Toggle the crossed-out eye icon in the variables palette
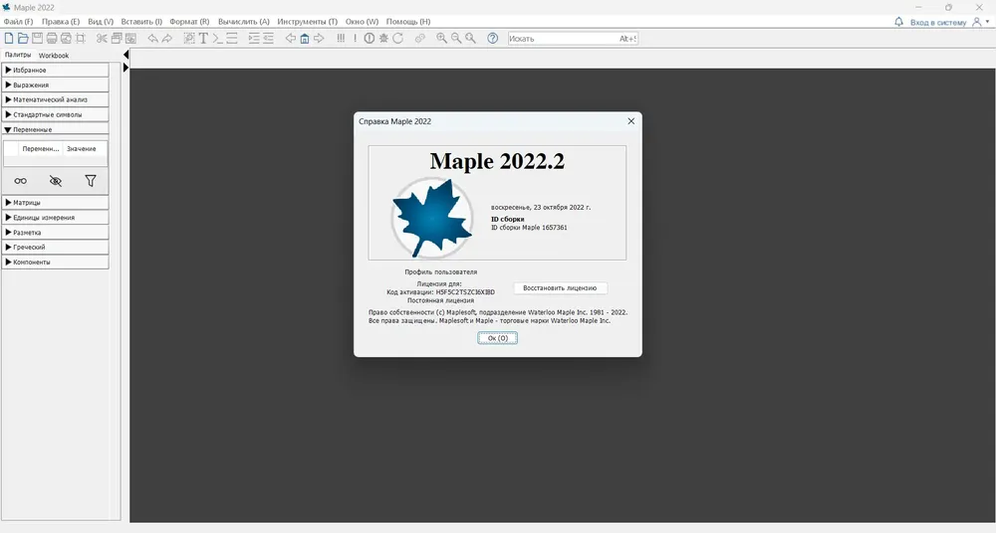Viewport: 996px width, 533px height. (55, 181)
